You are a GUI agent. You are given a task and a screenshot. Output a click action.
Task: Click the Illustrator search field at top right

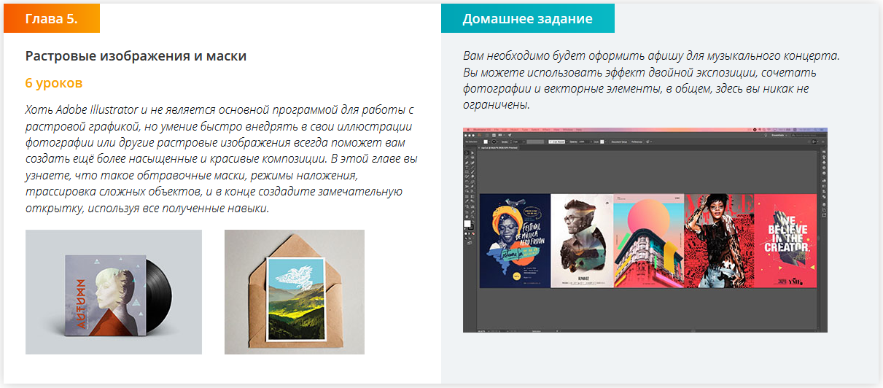tap(809, 135)
